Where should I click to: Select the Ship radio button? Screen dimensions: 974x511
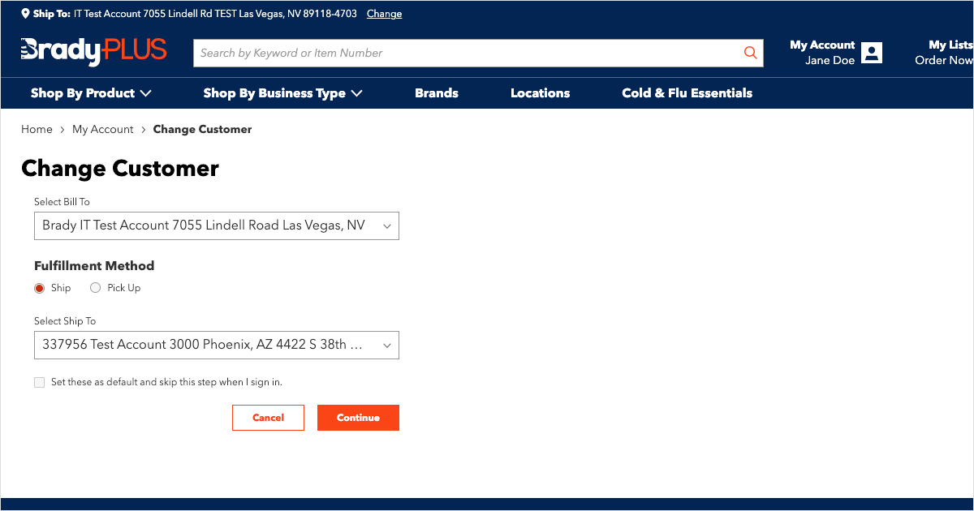click(39, 288)
